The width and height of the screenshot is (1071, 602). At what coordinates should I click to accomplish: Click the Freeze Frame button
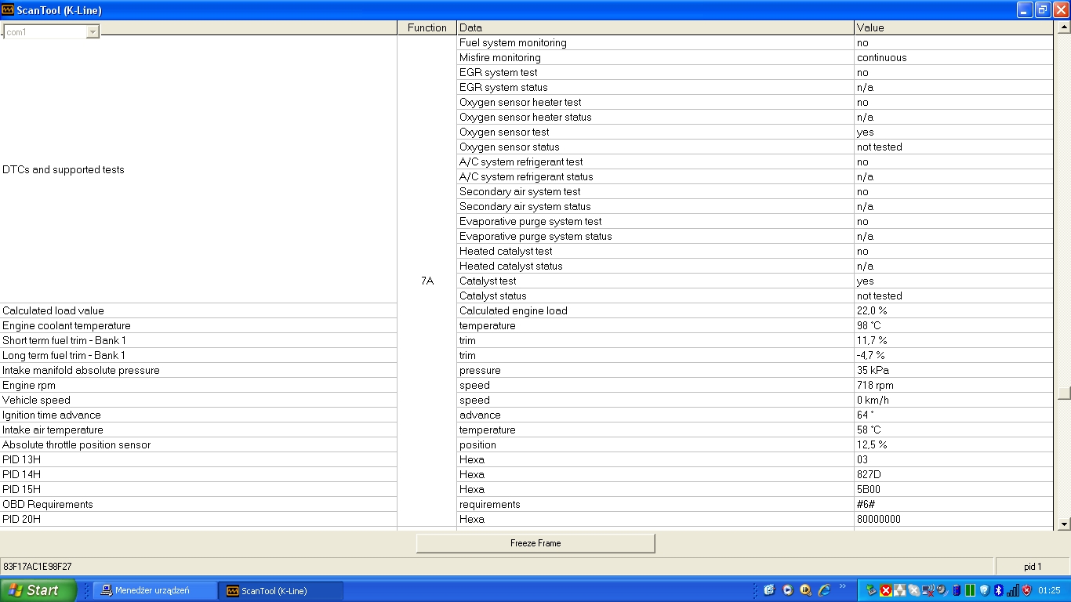(x=535, y=543)
